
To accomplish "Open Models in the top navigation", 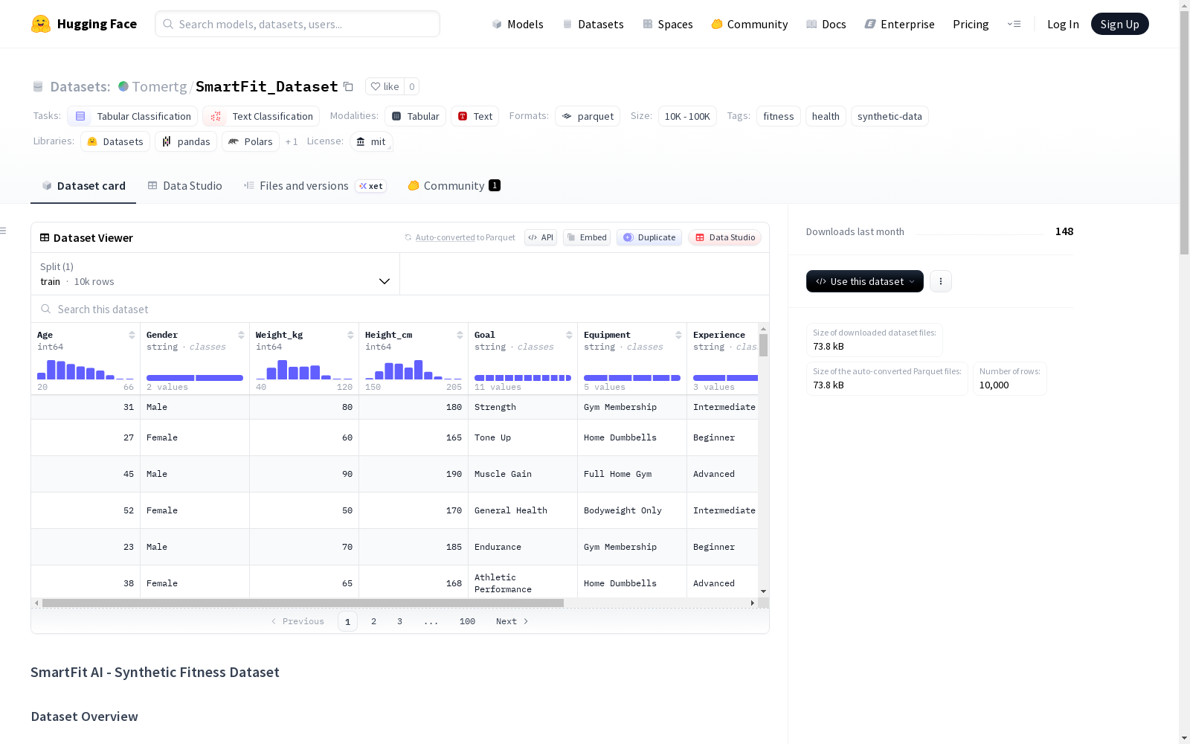I will 518,24.
